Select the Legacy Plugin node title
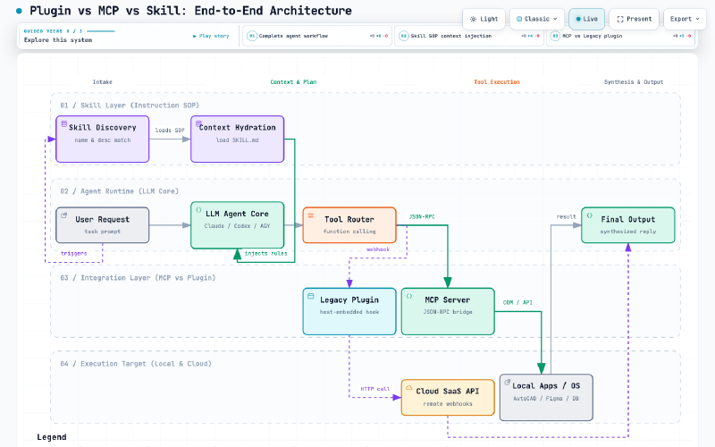 pyautogui.click(x=349, y=300)
